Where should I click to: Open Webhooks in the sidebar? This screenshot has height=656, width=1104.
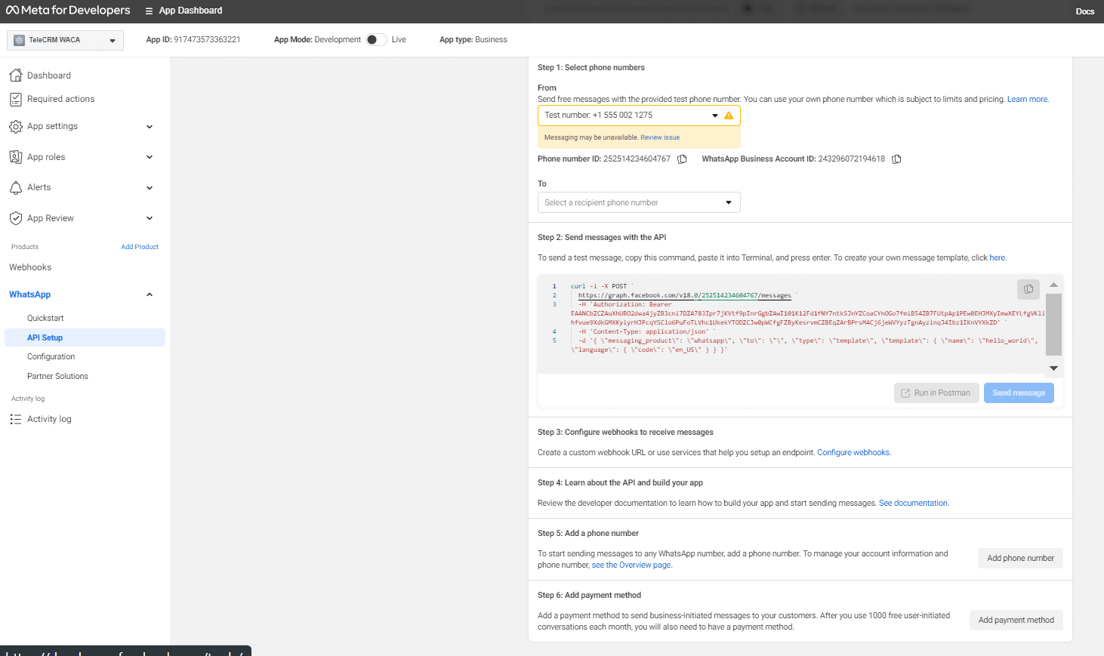[x=30, y=267]
